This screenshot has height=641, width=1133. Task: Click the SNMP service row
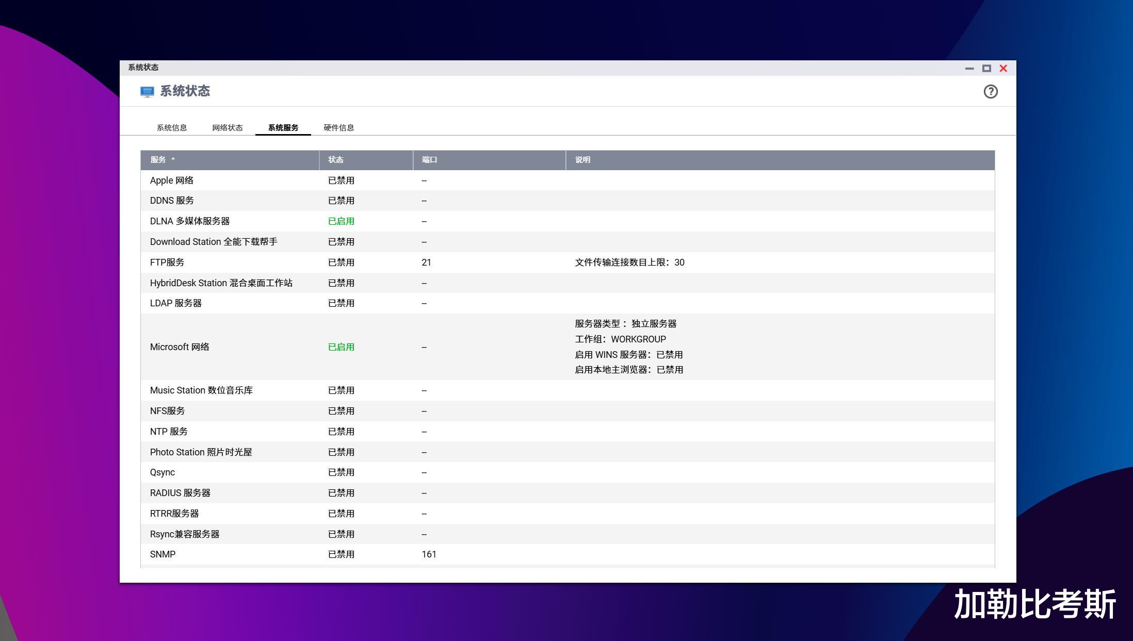point(163,554)
